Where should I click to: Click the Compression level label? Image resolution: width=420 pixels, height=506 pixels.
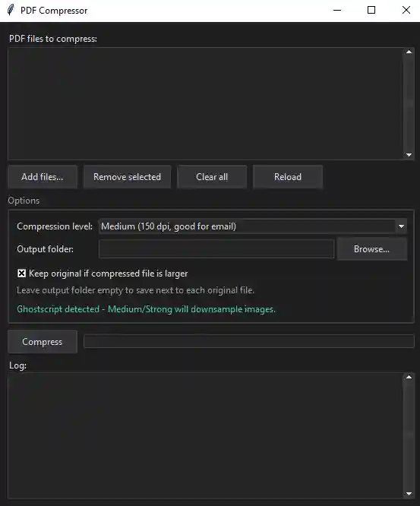(55, 226)
